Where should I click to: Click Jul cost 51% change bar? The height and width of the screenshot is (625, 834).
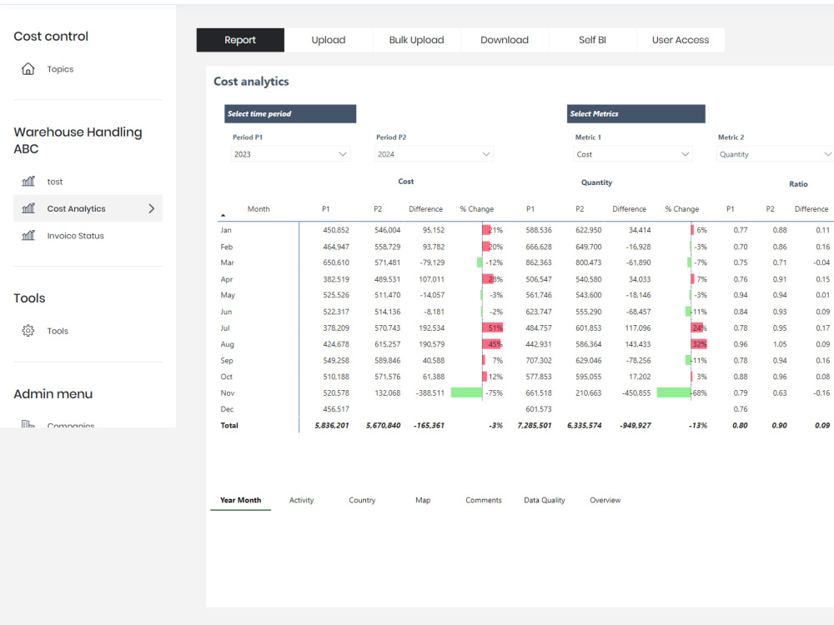coord(493,327)
